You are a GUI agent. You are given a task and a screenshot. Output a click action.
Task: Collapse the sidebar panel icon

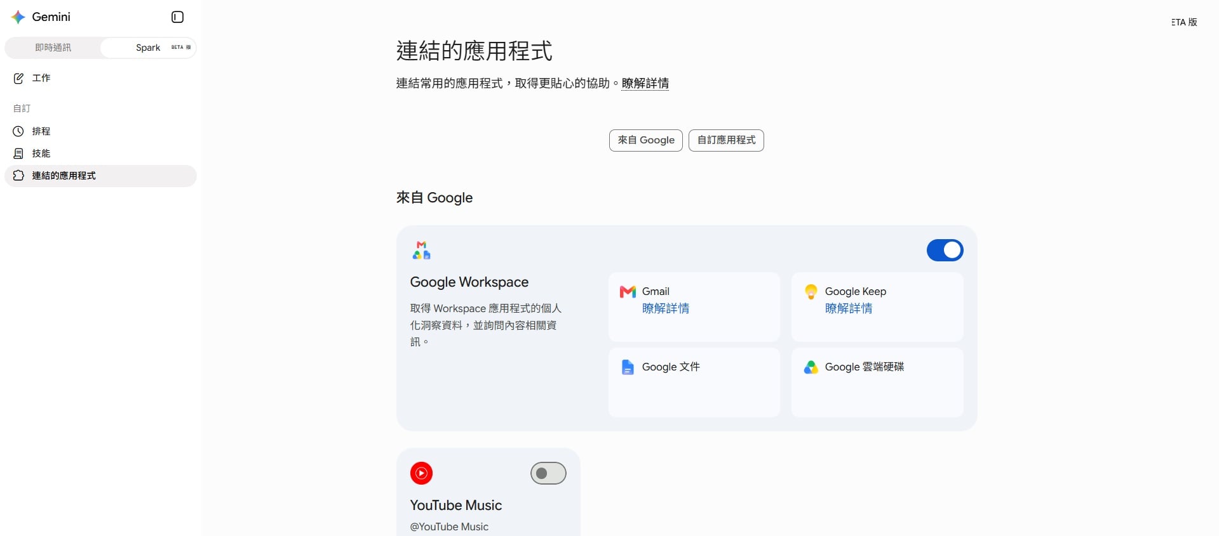click(x=178, y=17)
